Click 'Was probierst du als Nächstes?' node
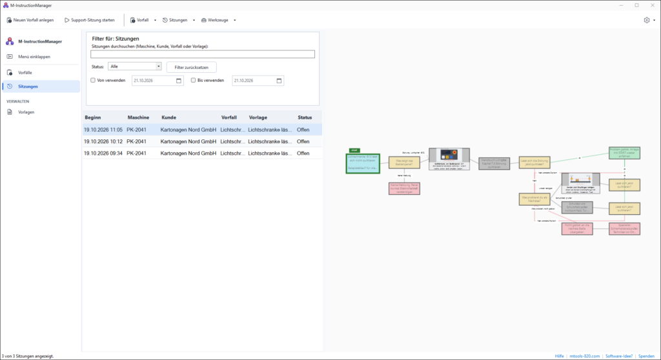This screenshot has height=360, width=661. (x=534, y=199)
